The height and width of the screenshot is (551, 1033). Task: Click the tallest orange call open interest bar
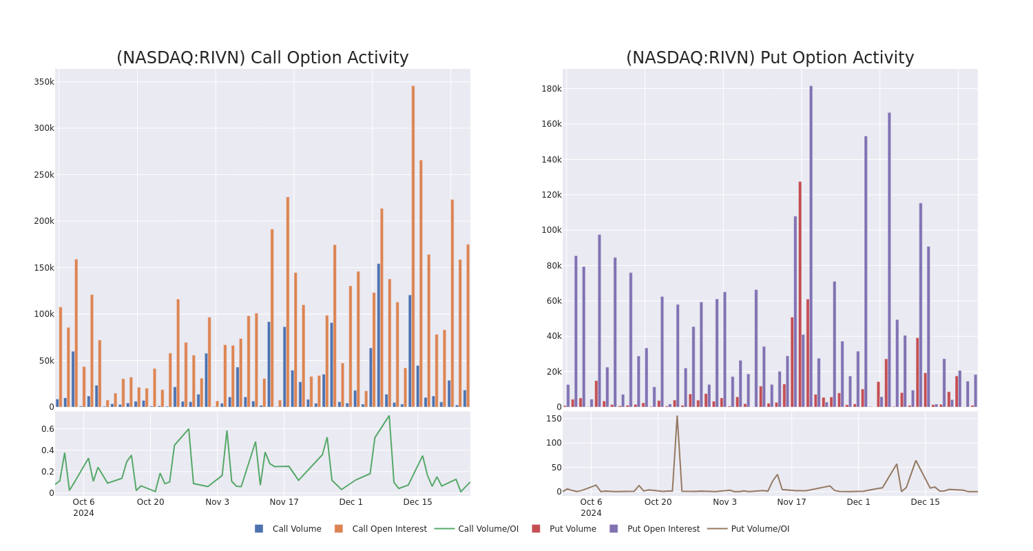pyautogui.click(x=413, y=246)
